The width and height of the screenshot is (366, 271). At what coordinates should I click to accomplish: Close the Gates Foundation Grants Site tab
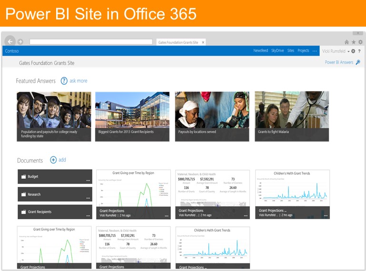(x=203, y=42)
